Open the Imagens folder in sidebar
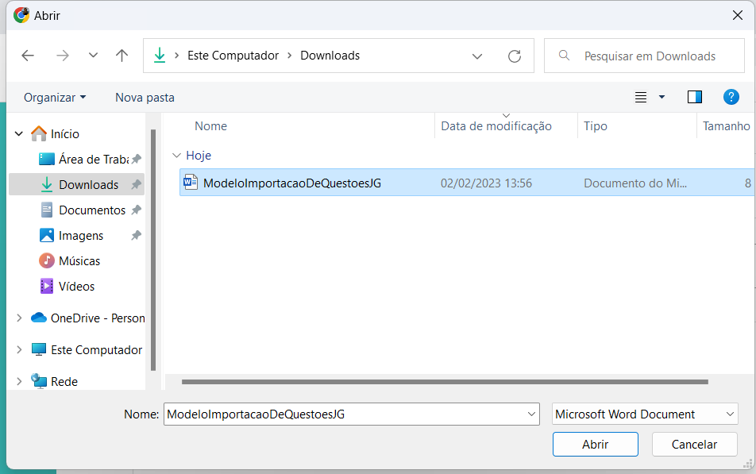 coord(81,236)
